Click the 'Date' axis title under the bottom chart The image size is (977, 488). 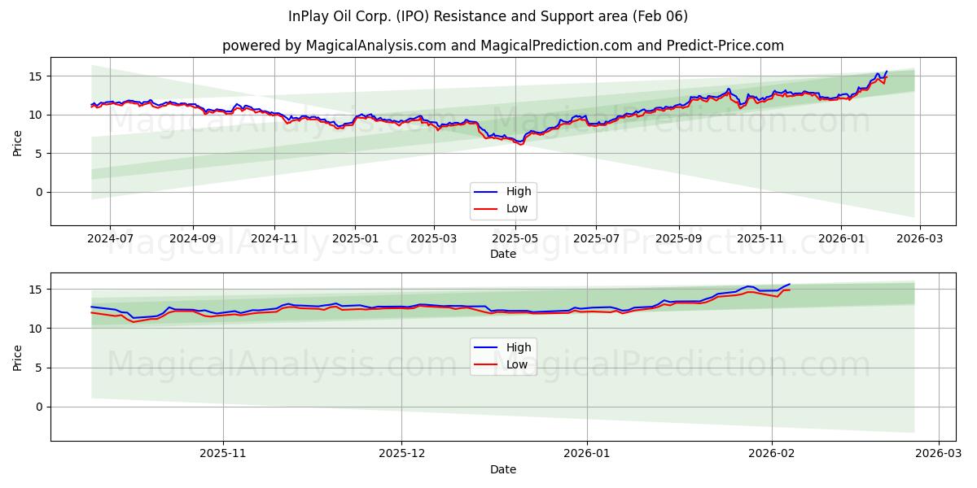[x=502, y=469]
